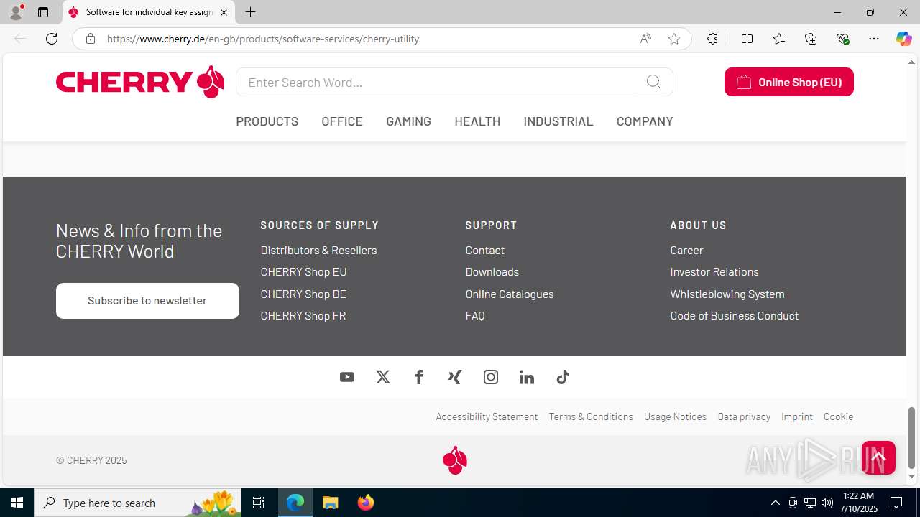Open the browser profile icon

(x=16, y=12)
